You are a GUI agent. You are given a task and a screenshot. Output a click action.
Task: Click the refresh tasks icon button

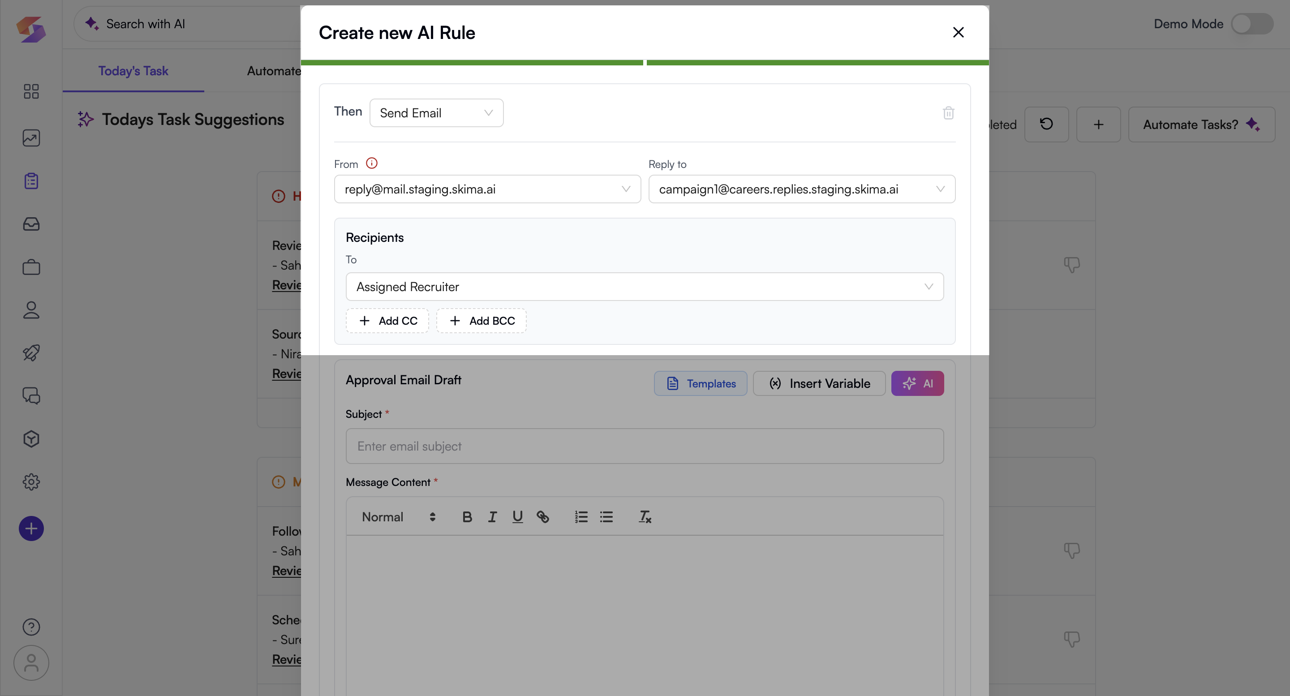tap(1046, 124)
